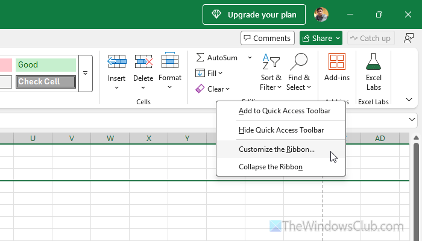This screenshot has width=422, height=241.
Task: Restore down the Excel window
Action: [x=379, y=14]
